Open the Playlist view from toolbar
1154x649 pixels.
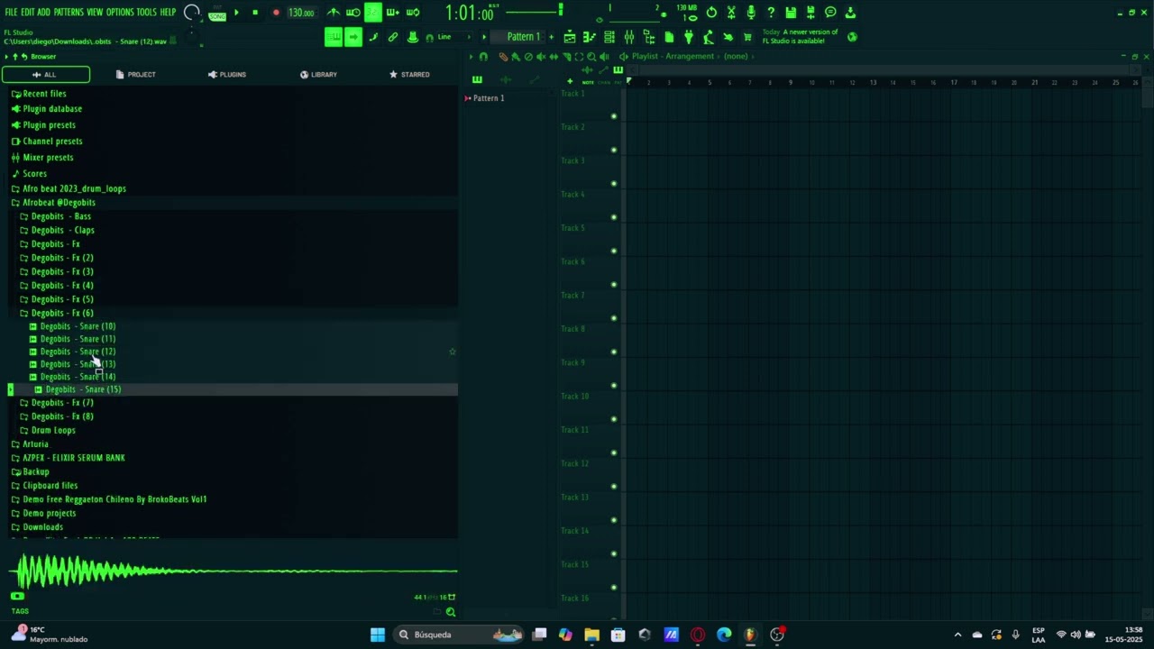[570, 37]
